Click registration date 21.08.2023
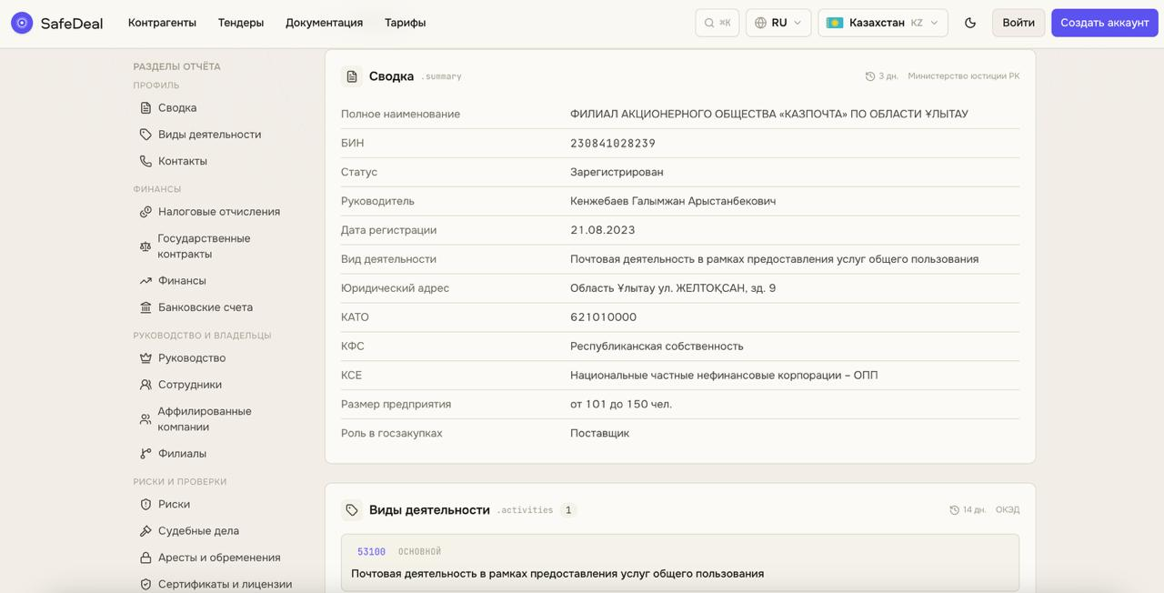The image size is (1164, 593). [x=603, y=230]
